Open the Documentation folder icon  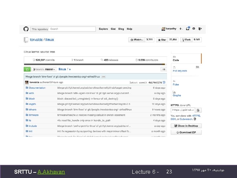tap(27, 88)
